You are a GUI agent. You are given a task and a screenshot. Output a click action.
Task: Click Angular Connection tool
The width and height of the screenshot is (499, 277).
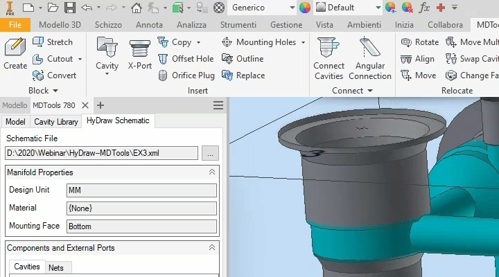pyautogui.click(x=370, y=59)
